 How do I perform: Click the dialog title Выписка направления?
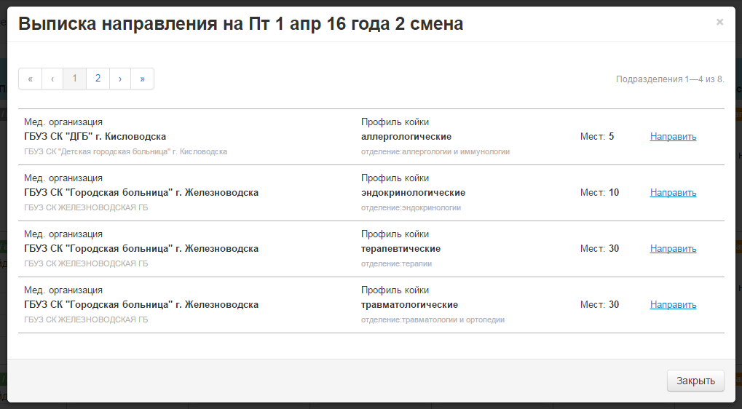[x=241, y=23]
